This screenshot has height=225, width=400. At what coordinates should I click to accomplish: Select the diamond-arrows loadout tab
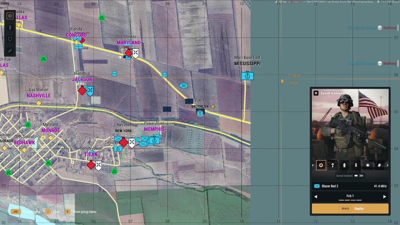356,165
